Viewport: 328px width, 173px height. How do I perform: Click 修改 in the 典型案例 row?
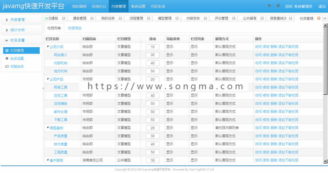[266, 128]
